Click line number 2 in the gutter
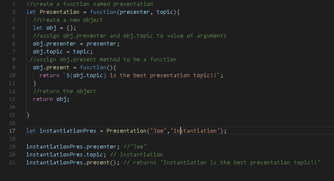Screen dimensions: 334x181 [14, 12]
